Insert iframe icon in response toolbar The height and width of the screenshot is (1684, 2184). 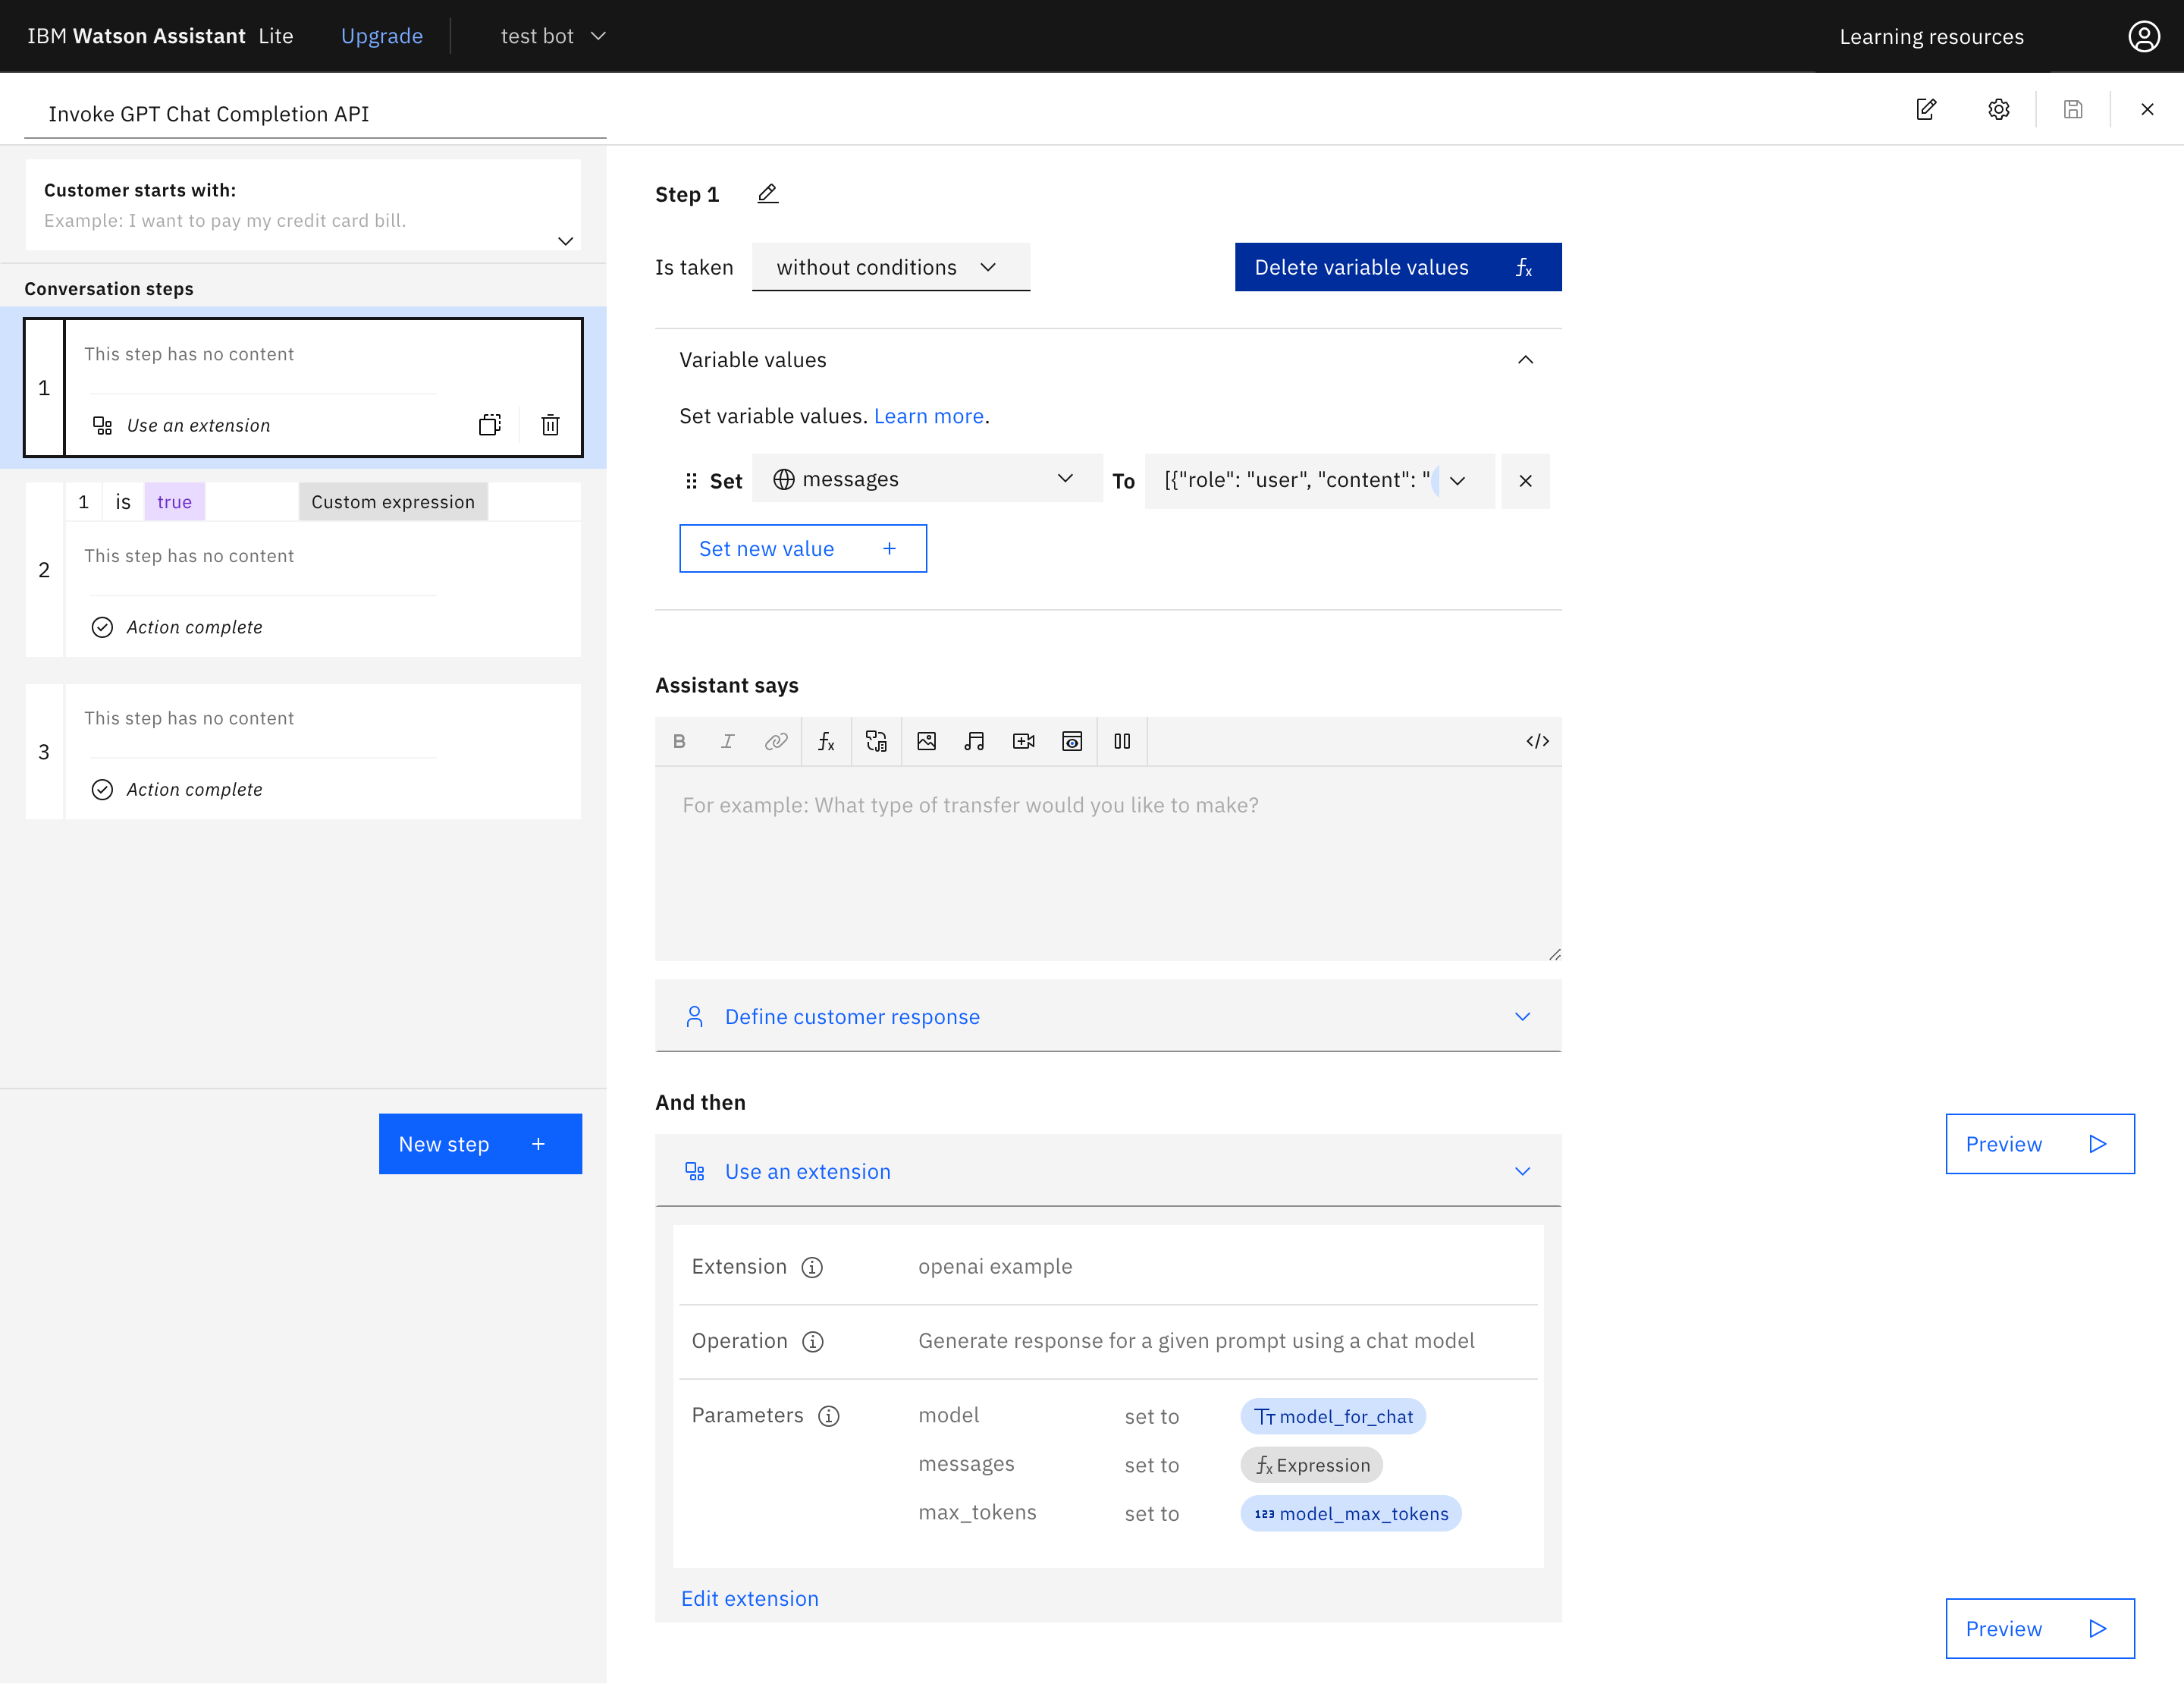(x=1072, y=741)
